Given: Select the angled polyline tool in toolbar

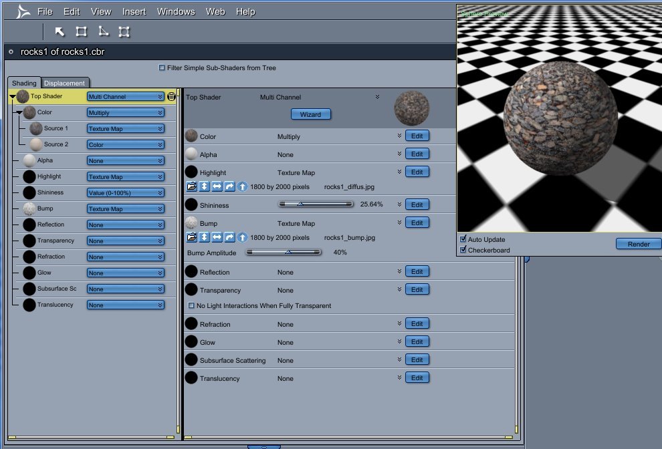Looking at the screenshot, I should [x=103, y=31].
